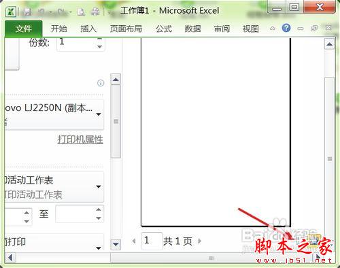Click the highlighted Zoom to Page icon
340x268 pixels.
pyautogui.click(x=313, y=240)
